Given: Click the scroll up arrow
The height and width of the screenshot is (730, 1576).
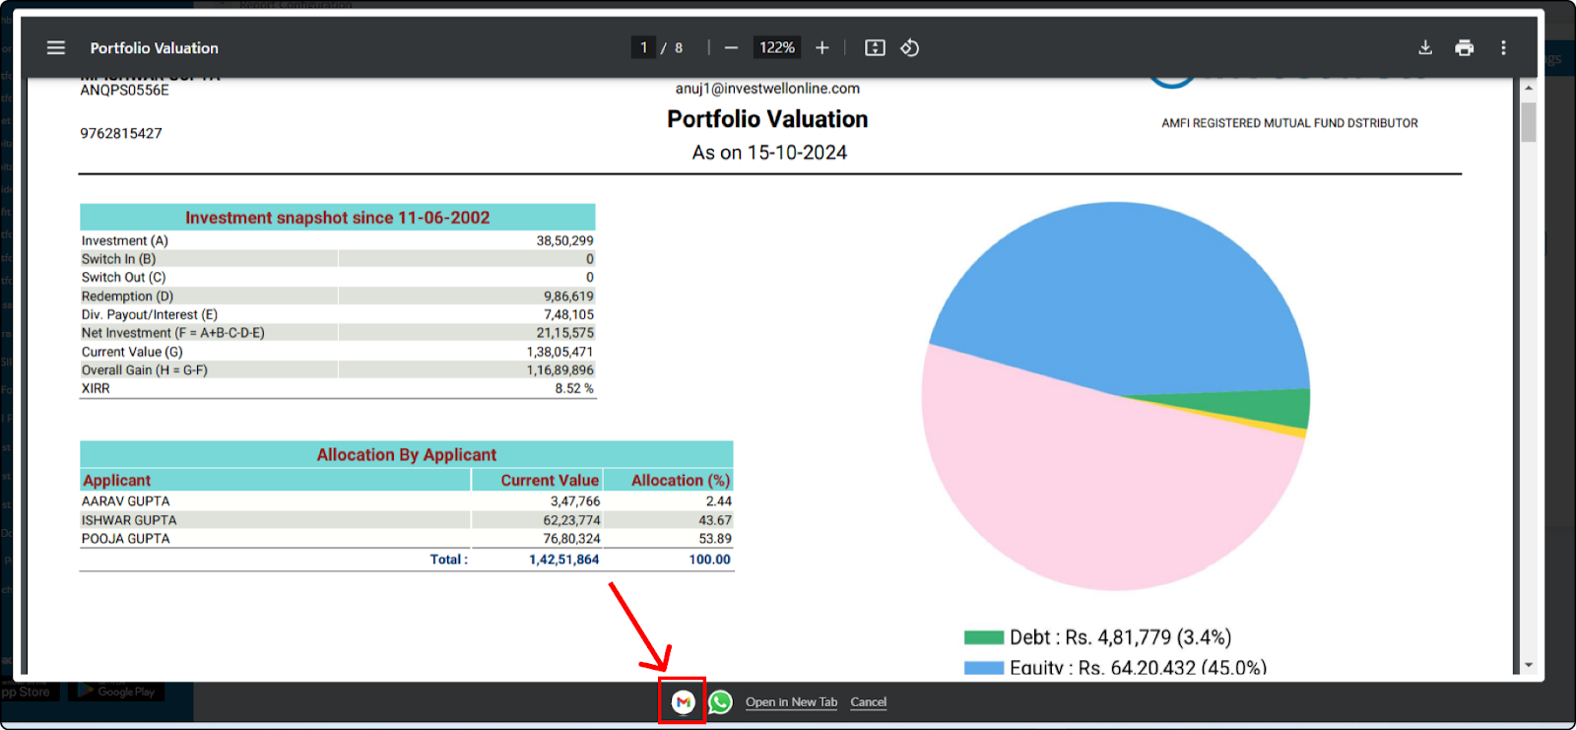Looking at the screenshot, I should 1529,89.
